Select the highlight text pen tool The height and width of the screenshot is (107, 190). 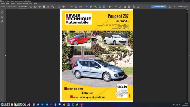click(121, 7)
